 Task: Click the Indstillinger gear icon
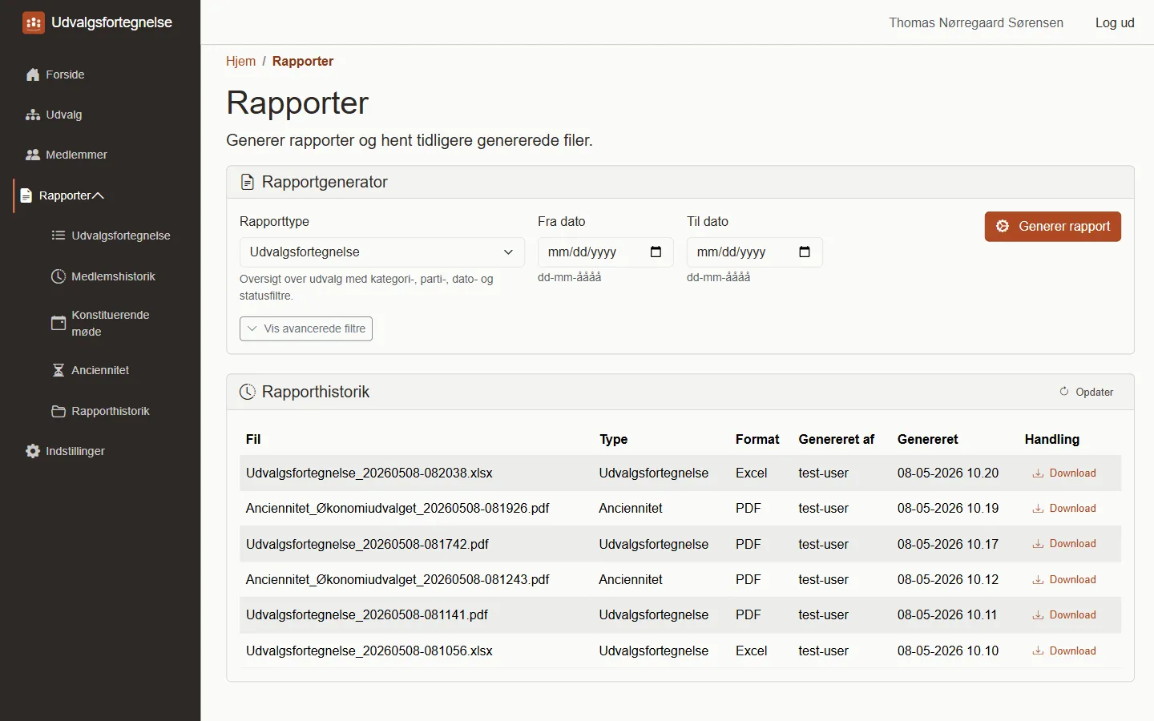tap(33, 451)
